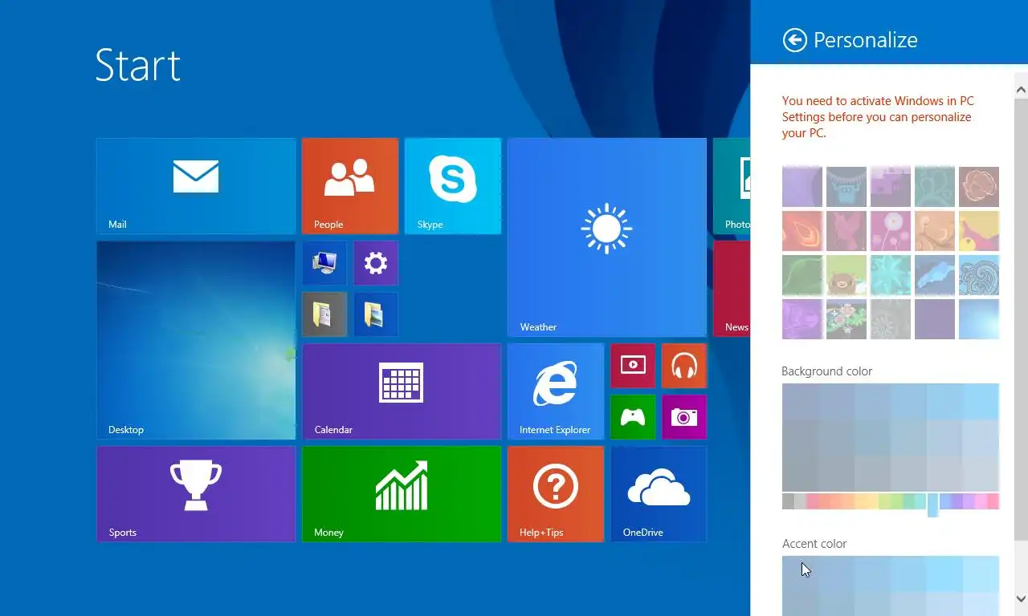This screenshot has width=1028, height=616.
Task: Click the 'Accent color' label
Action: (814, 544)
